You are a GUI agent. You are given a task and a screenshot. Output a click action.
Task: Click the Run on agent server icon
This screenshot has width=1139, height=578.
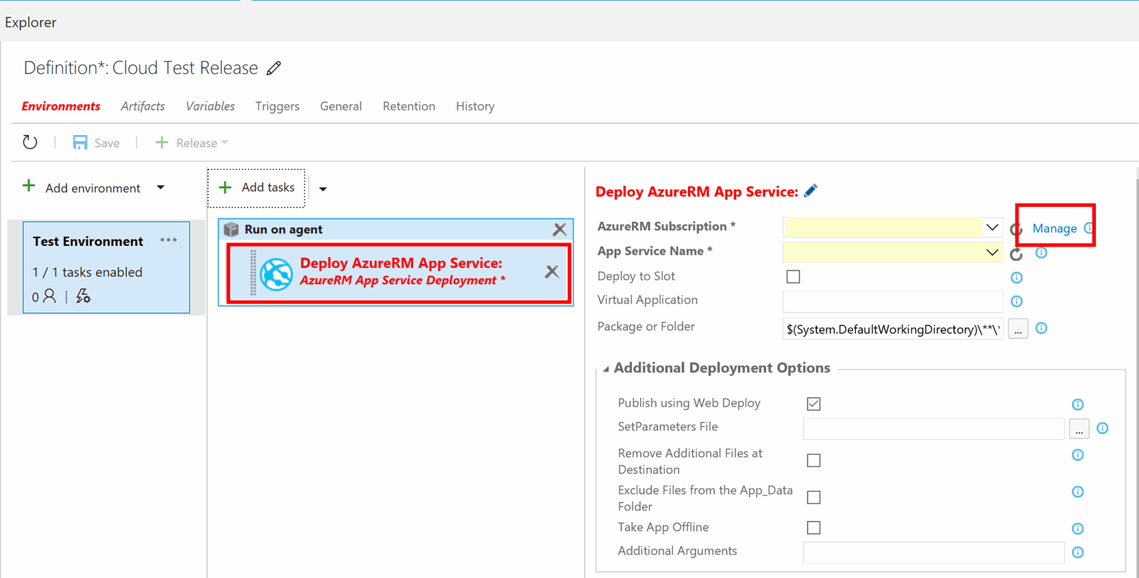pyautogui.click(x=232, y=229)
